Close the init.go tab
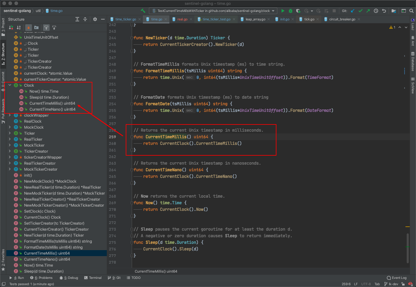416x287 pixels. click(x=293, y=19)
